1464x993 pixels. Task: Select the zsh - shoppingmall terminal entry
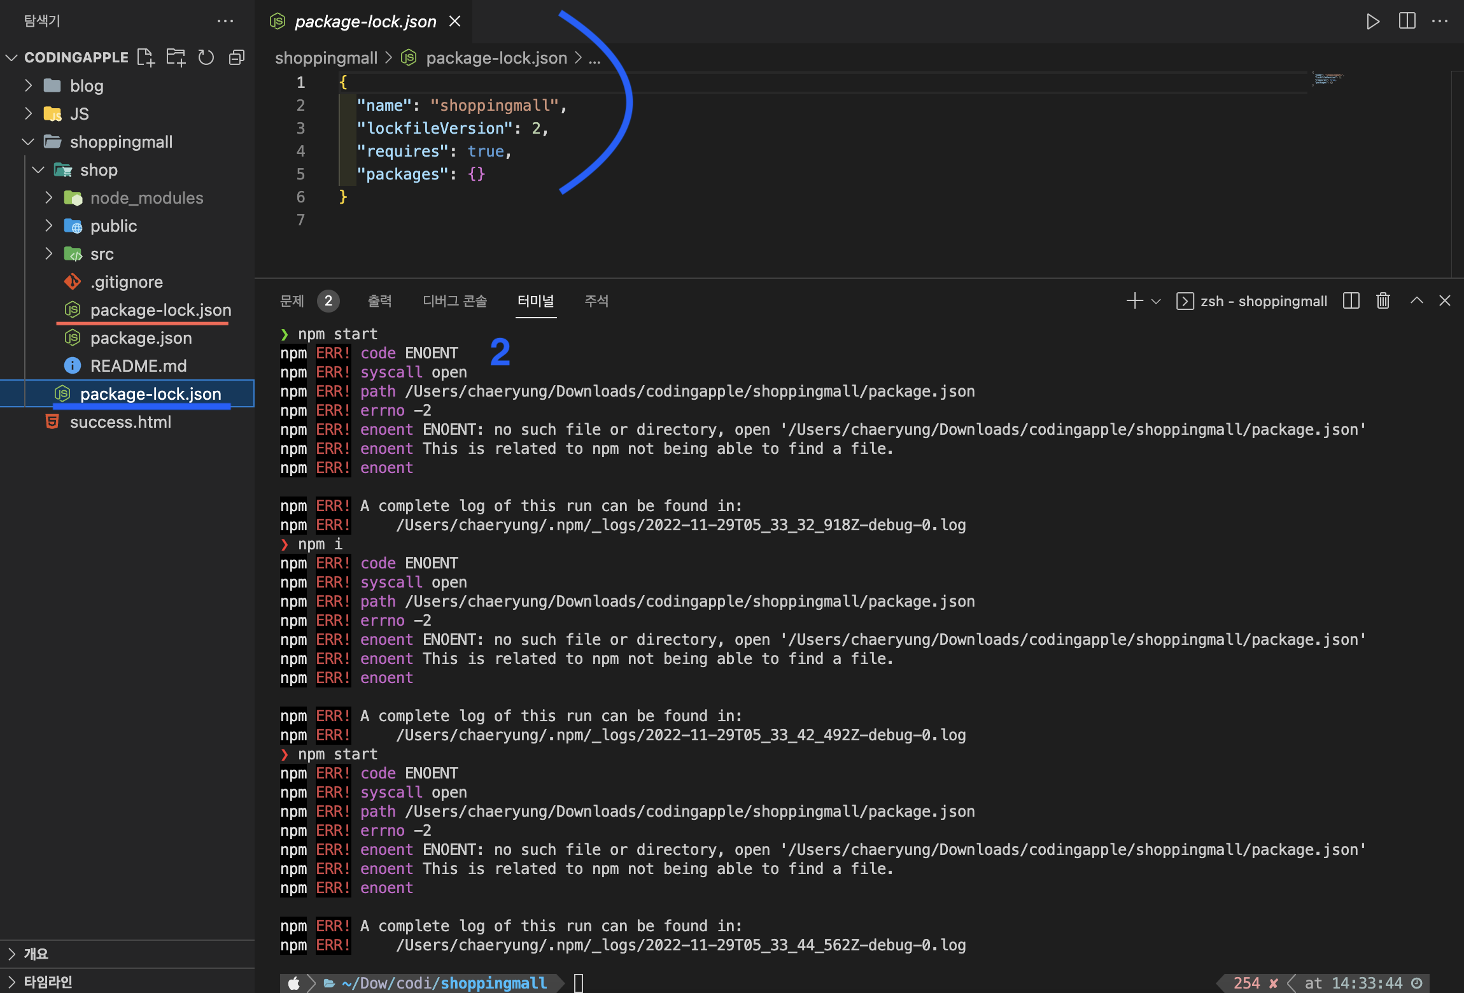pos(1252,301)
